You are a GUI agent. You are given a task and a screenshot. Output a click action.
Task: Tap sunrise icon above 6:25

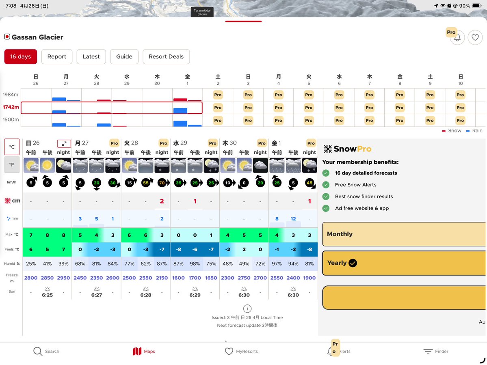[47, 289]
